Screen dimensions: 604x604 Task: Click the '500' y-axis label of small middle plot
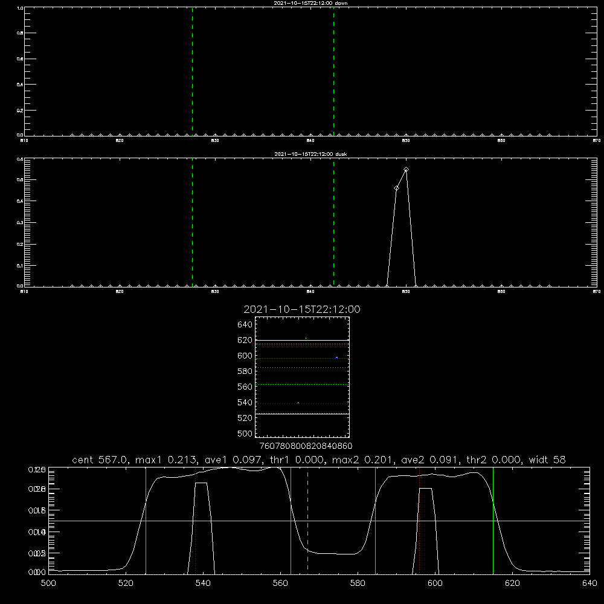point(245,433)
